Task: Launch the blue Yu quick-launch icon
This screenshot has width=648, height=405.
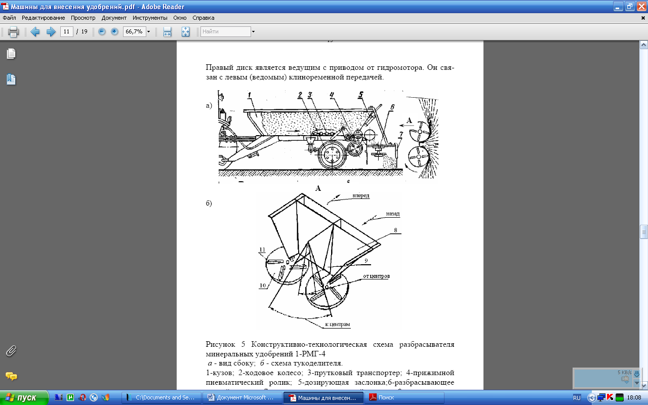Action: coord(94,398)
